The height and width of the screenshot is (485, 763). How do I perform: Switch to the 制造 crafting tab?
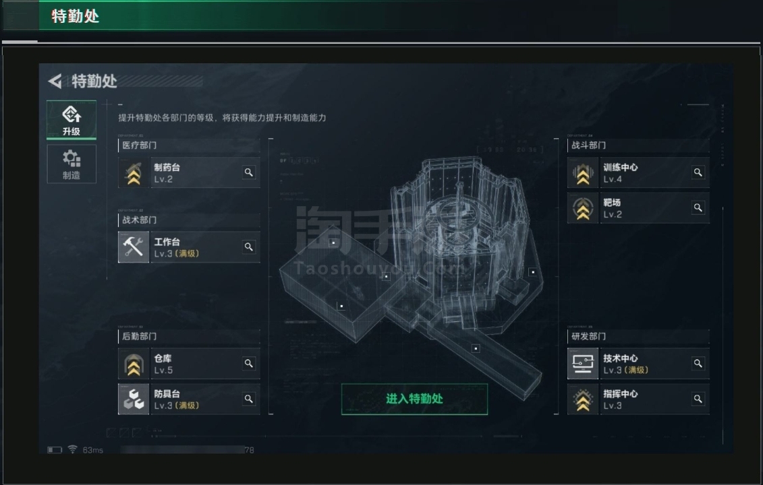point(72,164)
